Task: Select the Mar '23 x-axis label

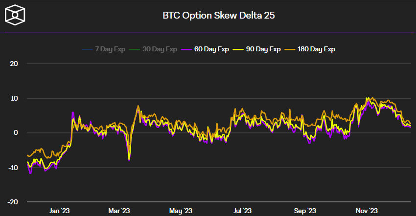Action: click(119, 211)
